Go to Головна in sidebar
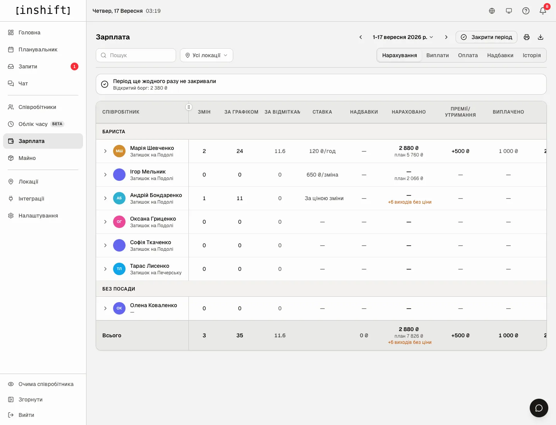This screenshot has height=425, width=556. (x=43, y=32)
